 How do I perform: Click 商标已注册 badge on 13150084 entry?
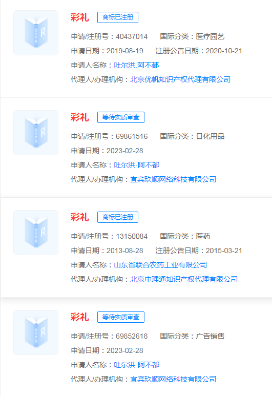point(118,217)
